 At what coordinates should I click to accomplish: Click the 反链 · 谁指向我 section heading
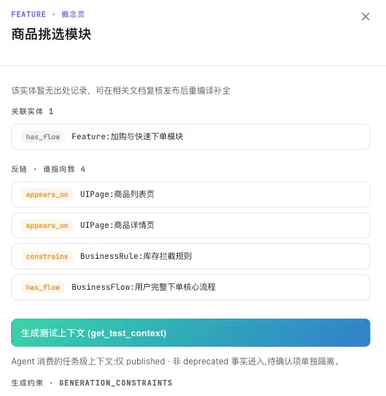click(48, 169)
